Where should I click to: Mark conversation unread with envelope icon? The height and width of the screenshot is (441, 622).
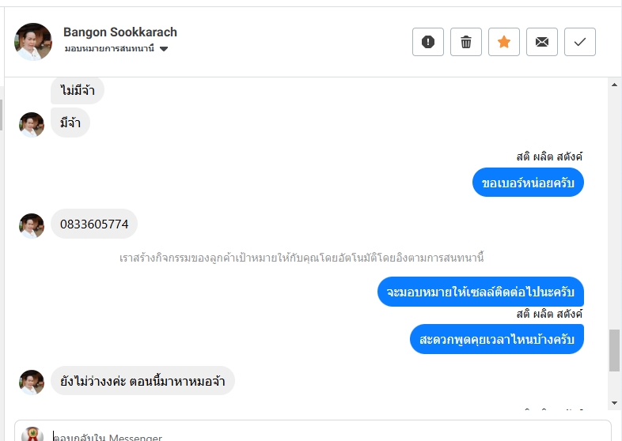pyautogui.click(x=542, y=42)
